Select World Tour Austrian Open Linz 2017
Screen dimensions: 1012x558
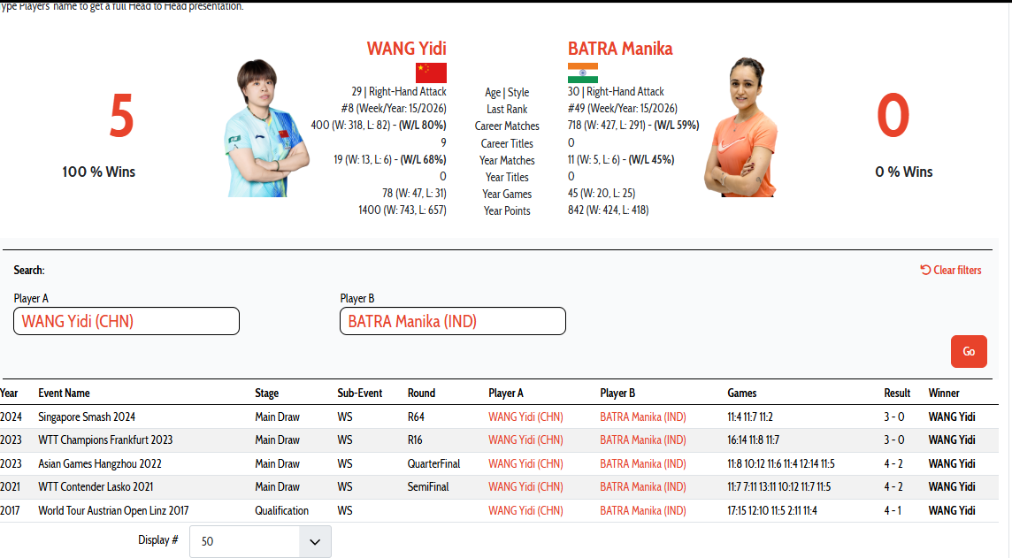(113, 511)
